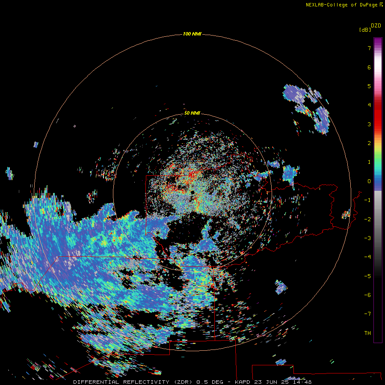The height and width of the screenshot is (385, 385).
Task: Click the -7 dB legend value
Action: pyautogui.click(x=367, y=314)
